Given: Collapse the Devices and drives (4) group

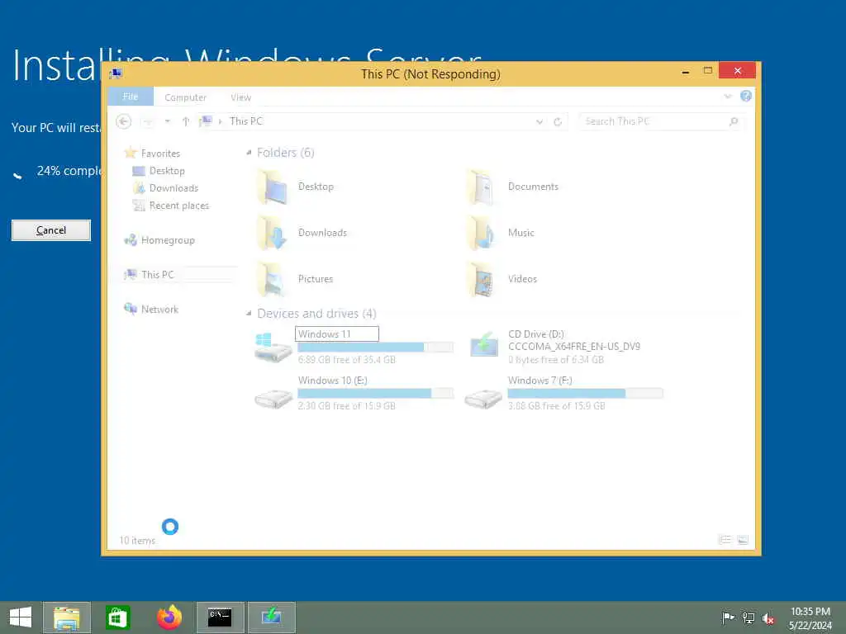Looking at the screenshot, I should pyautogui.click(x=249, y=313).
